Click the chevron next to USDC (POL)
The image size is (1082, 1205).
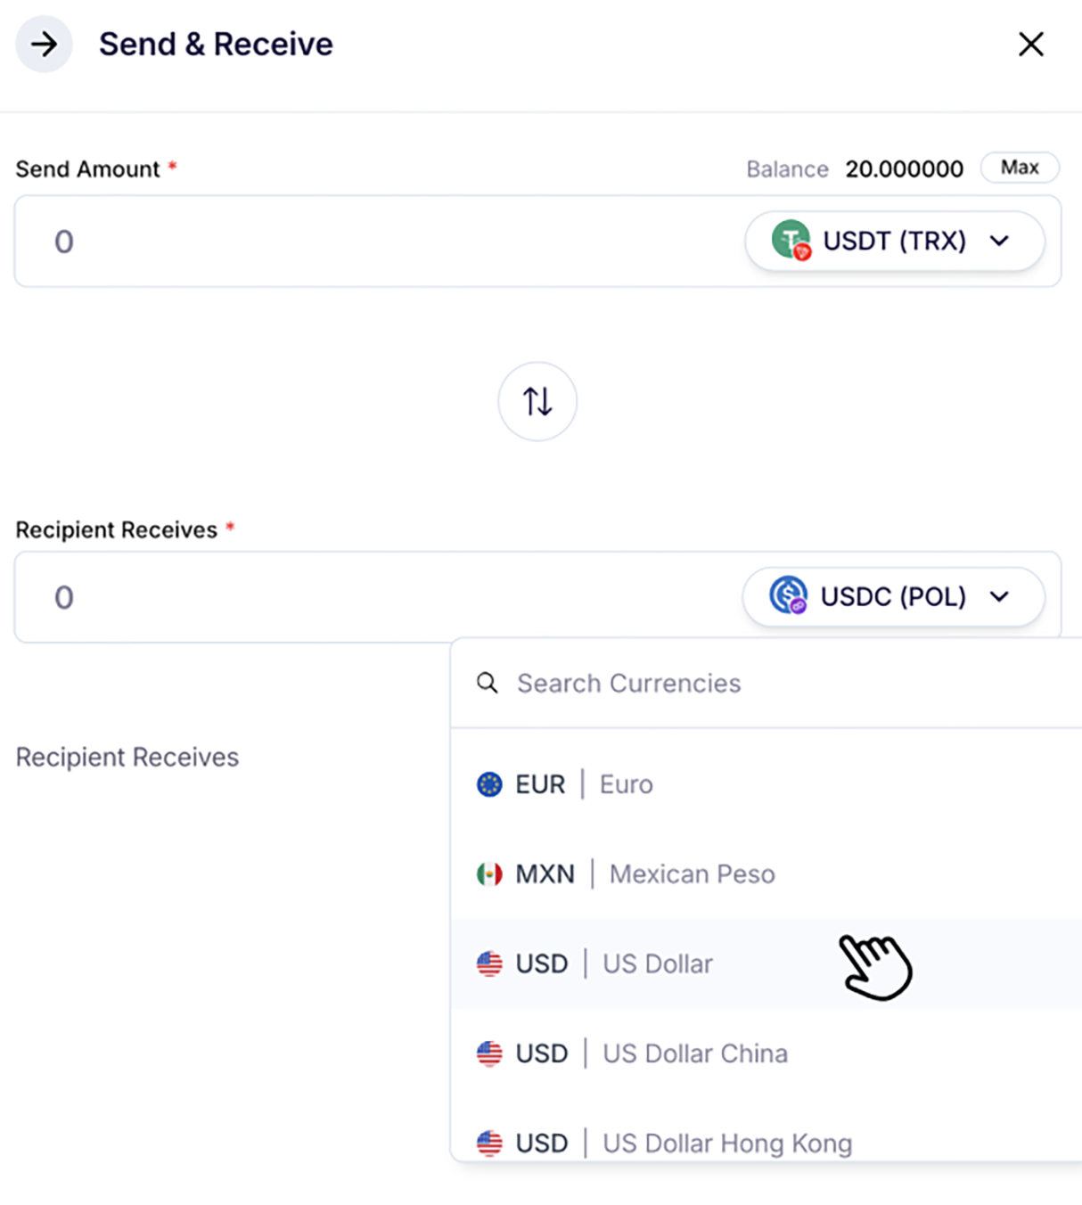pos(999,596)
